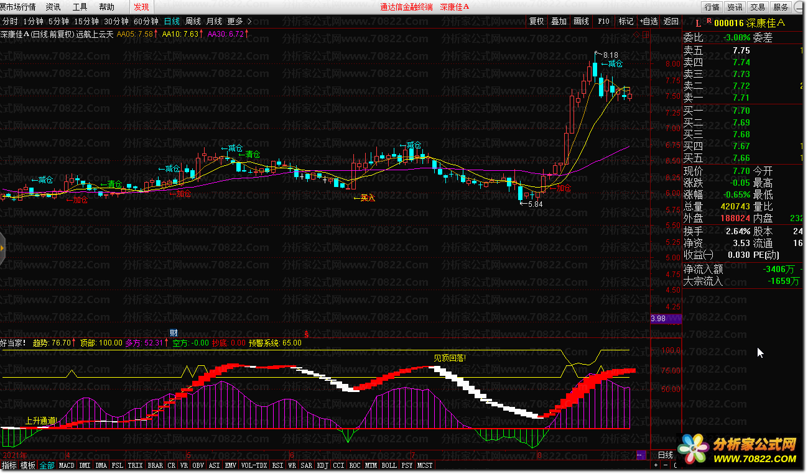Switch to 周线 weekly chart
The width and height of the screenshot is (808, 474).
click(193, 21)
